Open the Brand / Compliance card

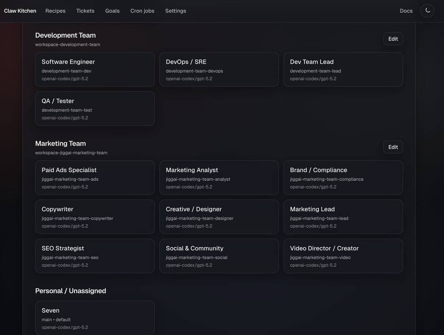tap(343, 178)
